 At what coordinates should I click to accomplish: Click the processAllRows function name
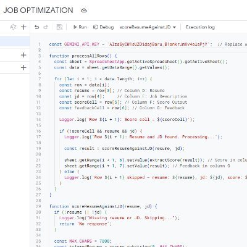[x=90, y=56]
